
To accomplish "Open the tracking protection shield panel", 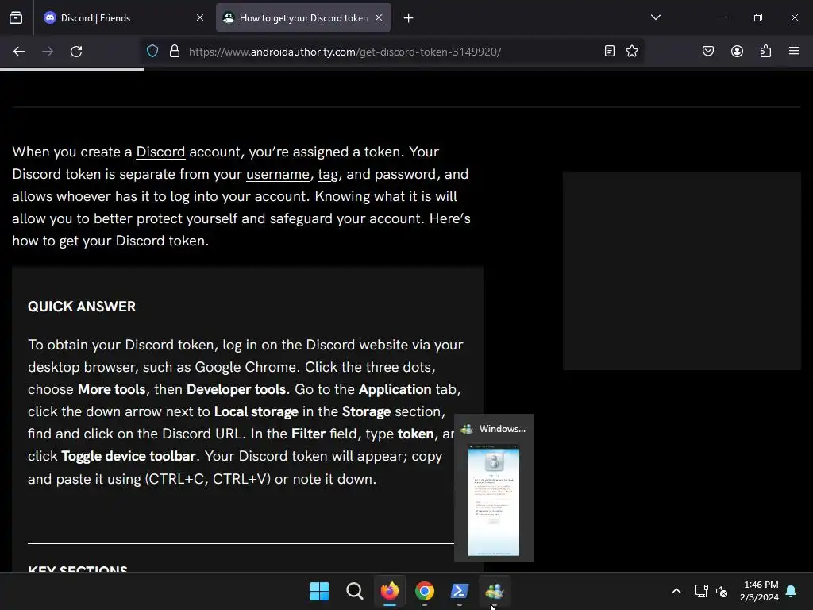I will (152, 52).
